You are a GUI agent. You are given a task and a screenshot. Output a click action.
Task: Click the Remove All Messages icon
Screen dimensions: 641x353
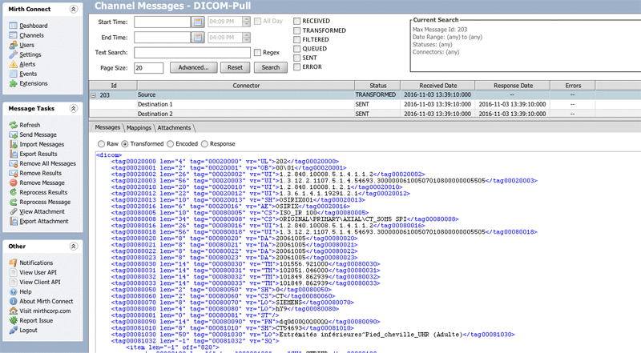point(13,163)
